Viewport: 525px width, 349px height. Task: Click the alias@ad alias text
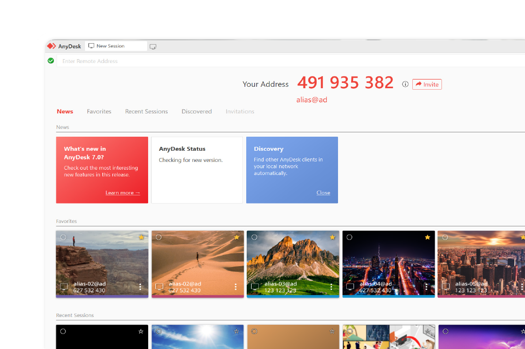pos(312,100)
